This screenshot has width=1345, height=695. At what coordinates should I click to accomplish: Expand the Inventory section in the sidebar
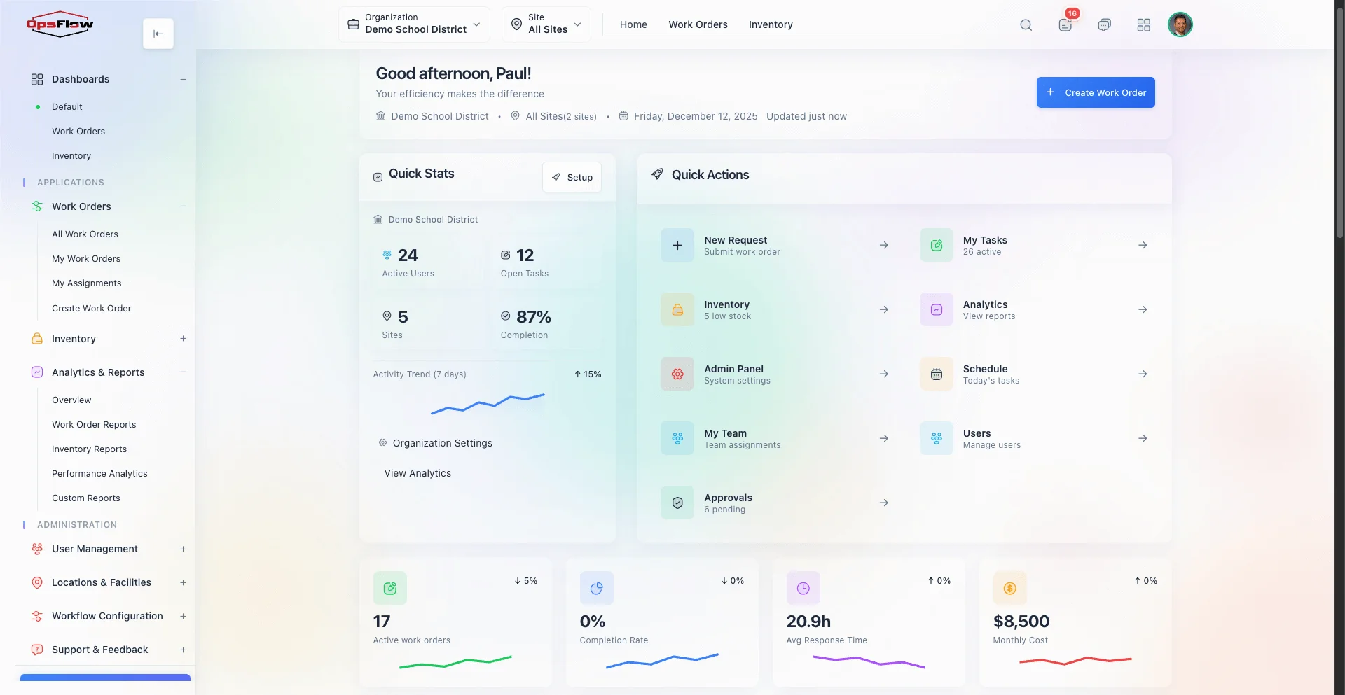tap(183, 339)
